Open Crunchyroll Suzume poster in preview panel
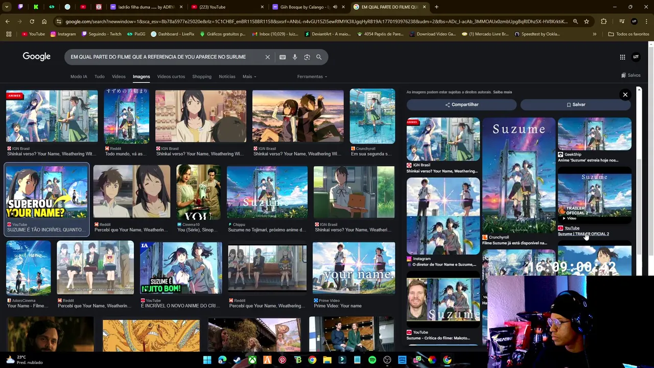Viewport: 654px width, 368px height. (x=519, y=176)
